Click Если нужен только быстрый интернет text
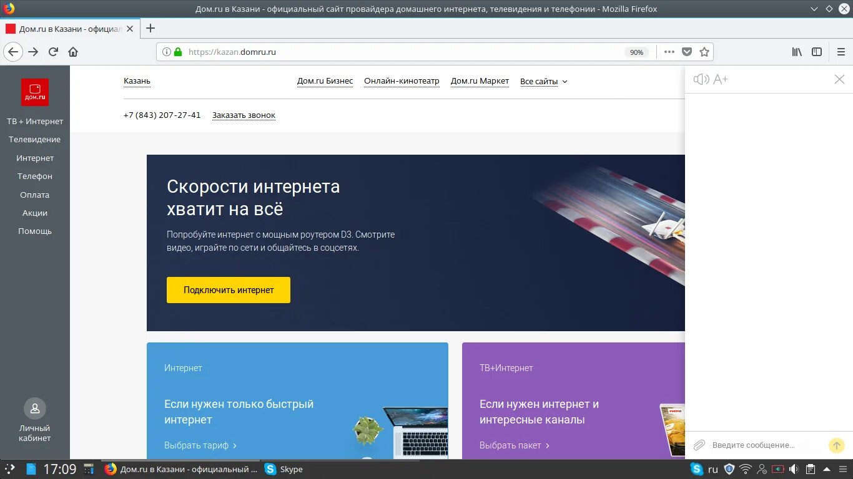 [x=239, y=412]
